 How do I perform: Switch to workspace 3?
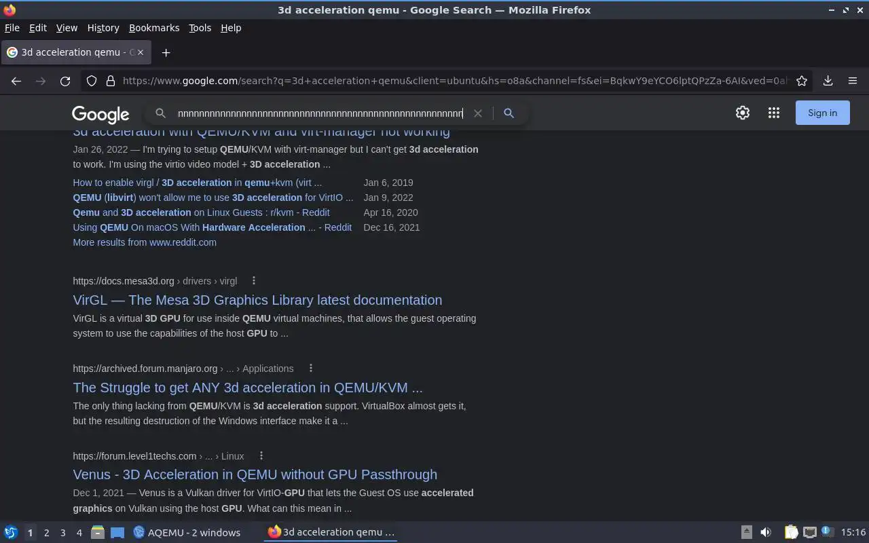(62, 533)
